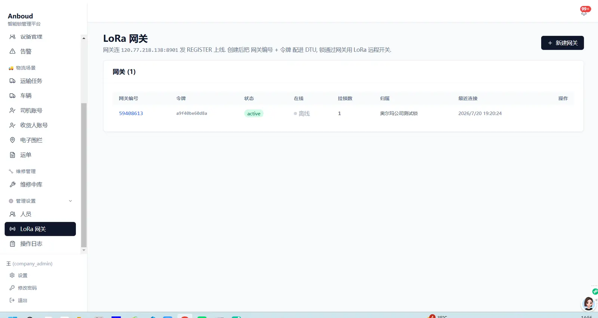598x318 pixels.
Task: Open the notification bell with 99+ badge
Action: pyautogui.click(x=584, y=11)
